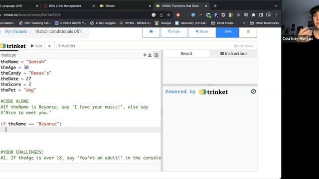Close the Bitly browser tab

click(93, 6)
